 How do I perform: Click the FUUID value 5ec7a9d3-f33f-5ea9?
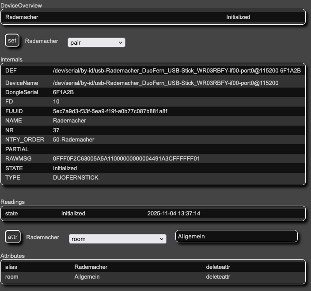(110, 111)
